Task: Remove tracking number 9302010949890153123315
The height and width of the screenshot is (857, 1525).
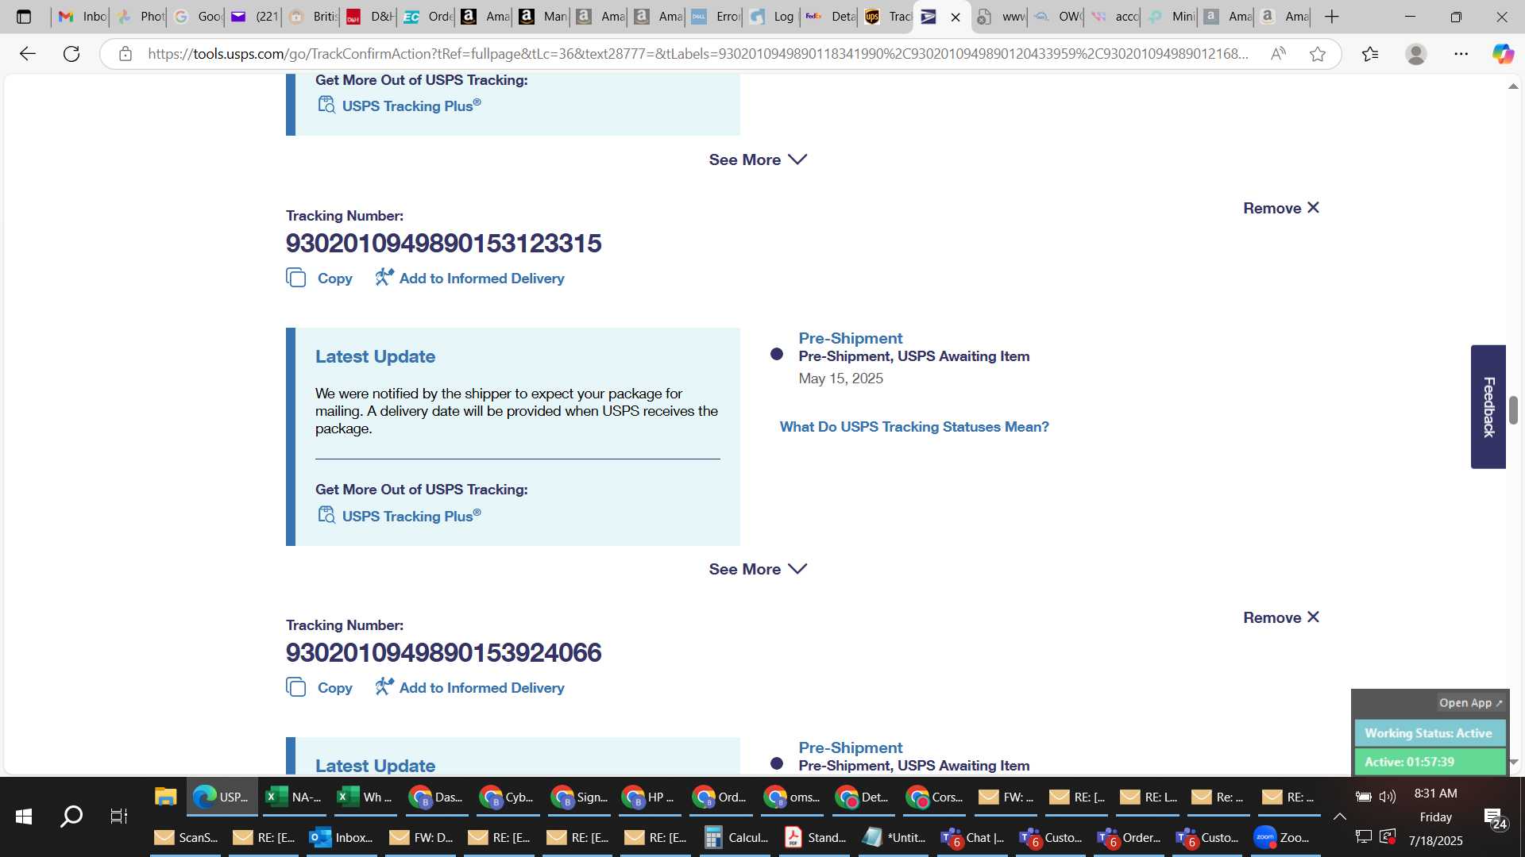Action: point(1281,208)
